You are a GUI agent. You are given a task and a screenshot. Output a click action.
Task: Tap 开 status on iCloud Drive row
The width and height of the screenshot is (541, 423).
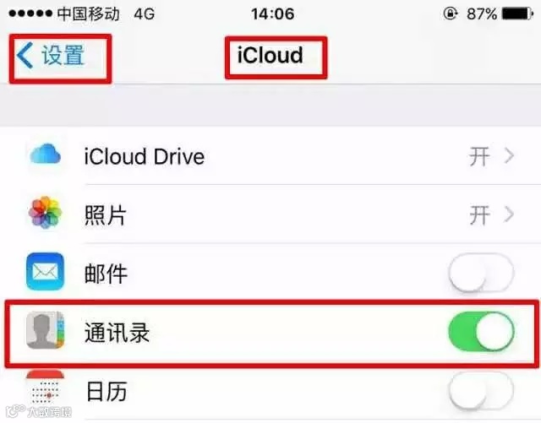[479, 156]
